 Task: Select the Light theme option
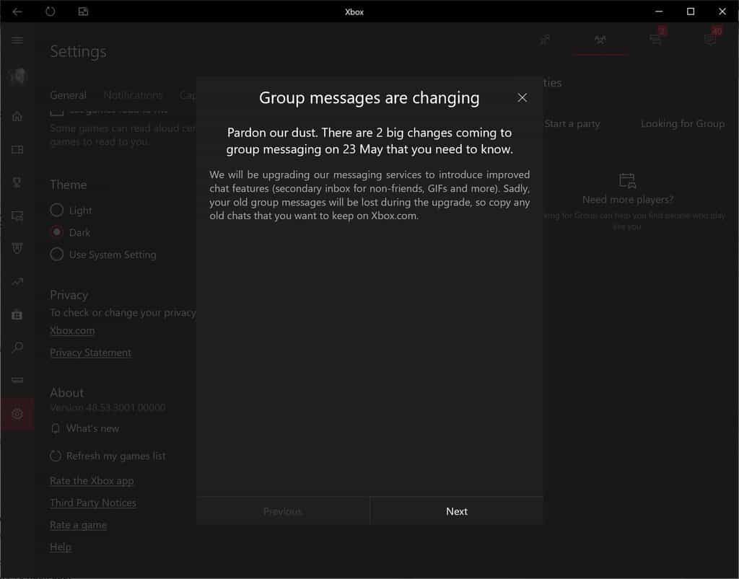[x=71, y=211]
